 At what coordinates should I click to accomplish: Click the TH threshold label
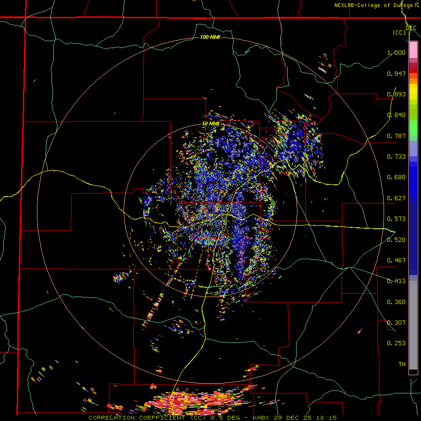pos(402,364)
